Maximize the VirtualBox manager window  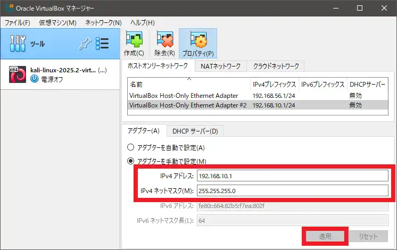click(x=360, y=8)
